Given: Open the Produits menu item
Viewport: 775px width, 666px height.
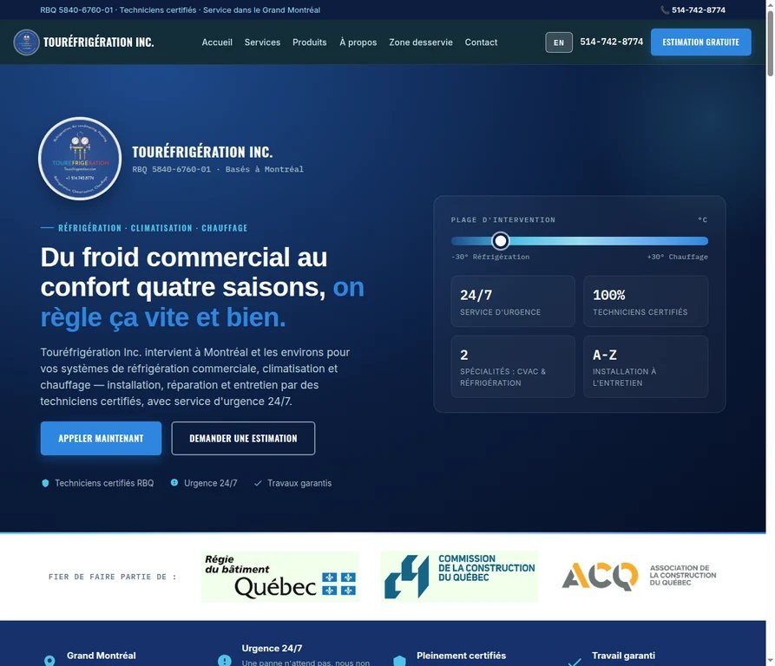Looking at the screenshot, I should point(310,42).
